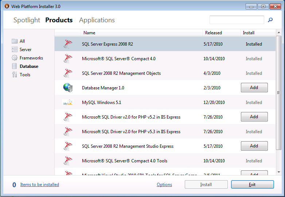Click the Server category icon
Viewport: 285px width, 197px height.
tap(14, 49)
